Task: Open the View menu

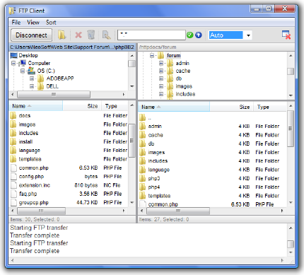Action: (33, 23)
